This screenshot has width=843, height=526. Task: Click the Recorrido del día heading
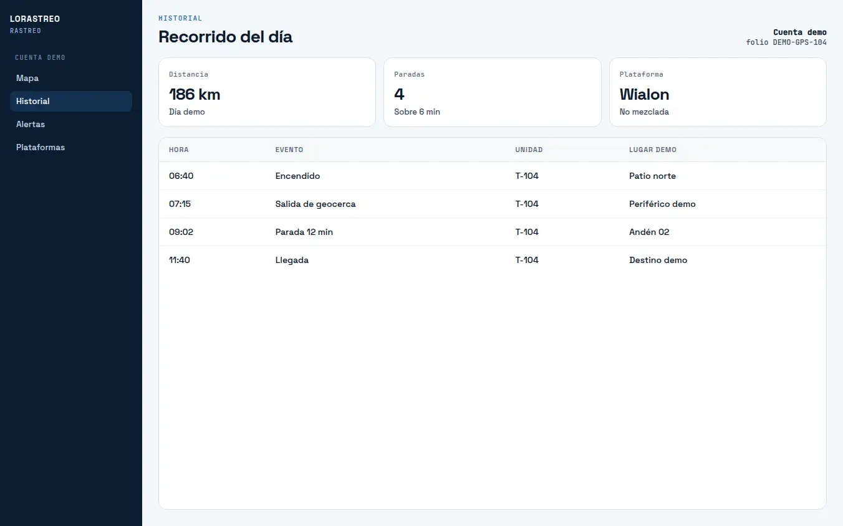pyautogui.click(x=225, y=37)
